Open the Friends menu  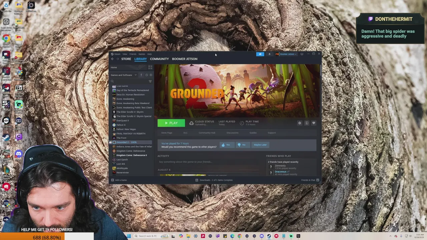pyautogui.click(x=133, y=54)
